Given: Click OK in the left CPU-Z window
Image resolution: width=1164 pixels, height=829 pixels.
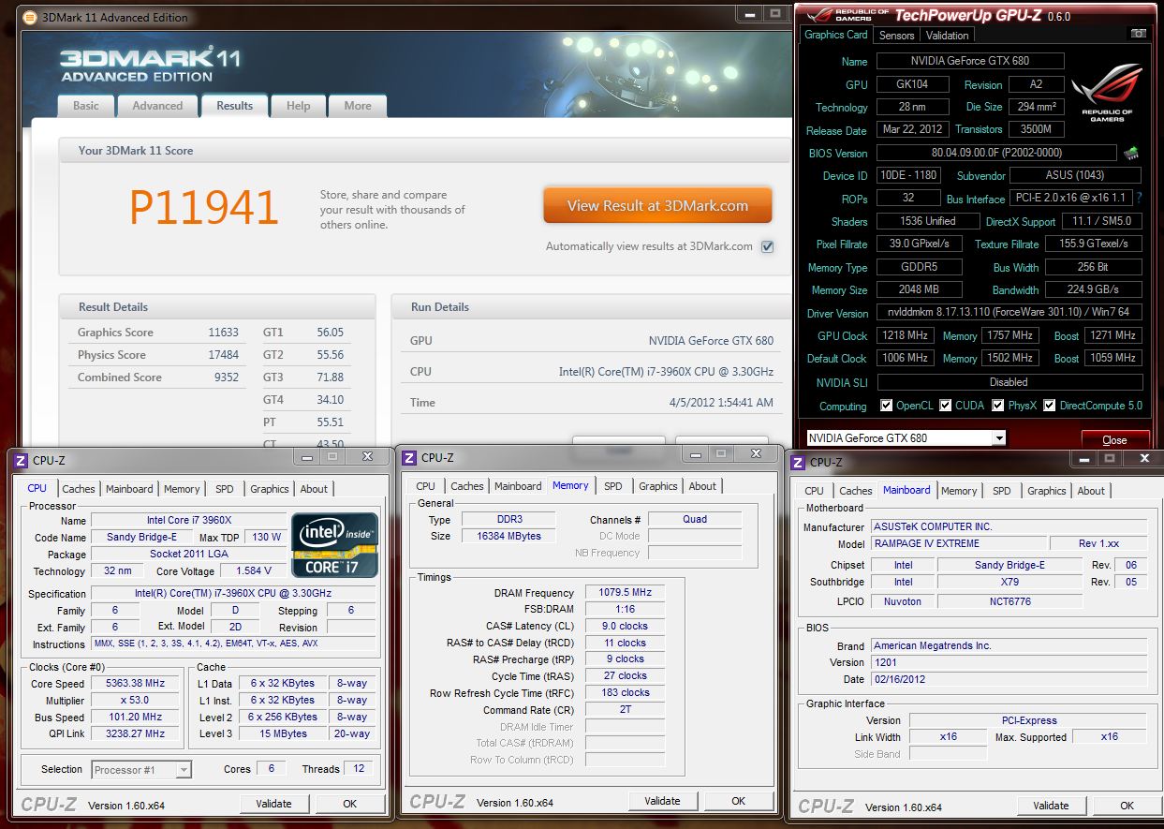Looking at the screenshot, I should coord(349,804).
